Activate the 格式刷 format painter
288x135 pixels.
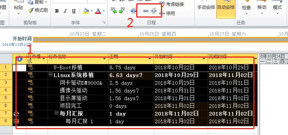38,10
